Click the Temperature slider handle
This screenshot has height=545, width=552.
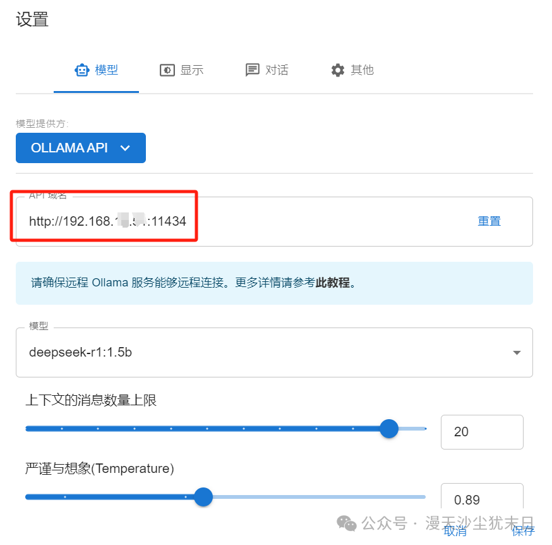(x=203, y=498)
